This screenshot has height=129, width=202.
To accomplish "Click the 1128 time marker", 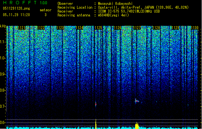I will pyautogui.click(x=156, y=28).
